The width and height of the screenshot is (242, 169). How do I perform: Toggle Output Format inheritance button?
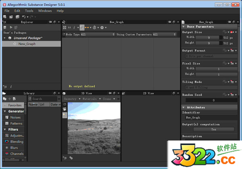[232, 51]
